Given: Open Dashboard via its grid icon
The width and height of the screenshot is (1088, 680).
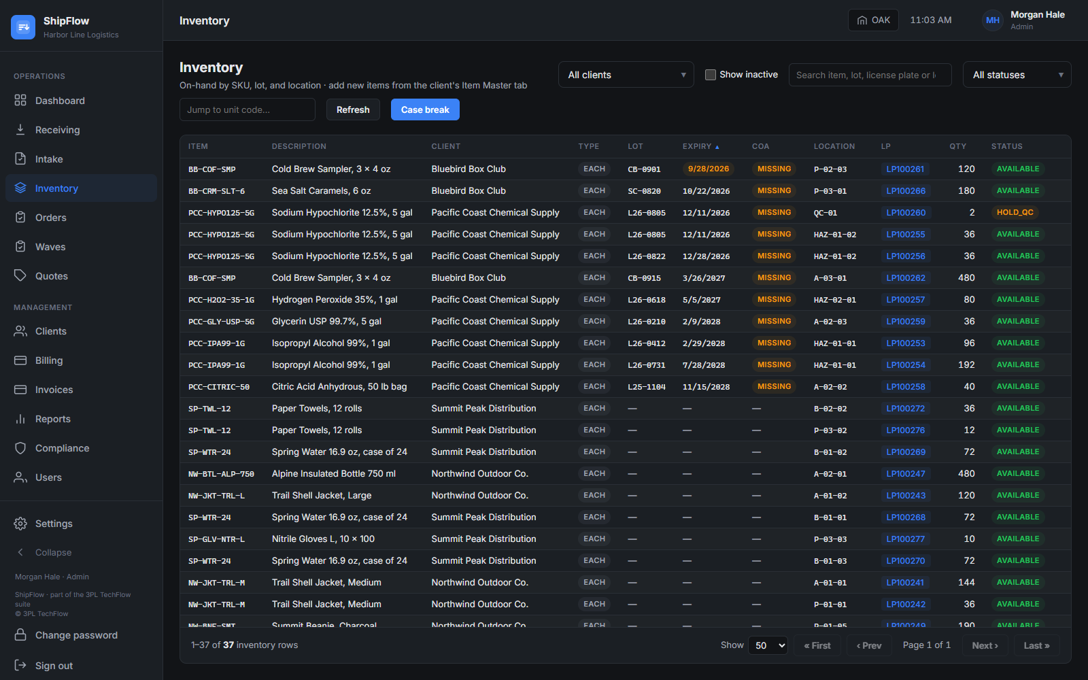Looking at the screenshot, I should [x=20, y=100].
